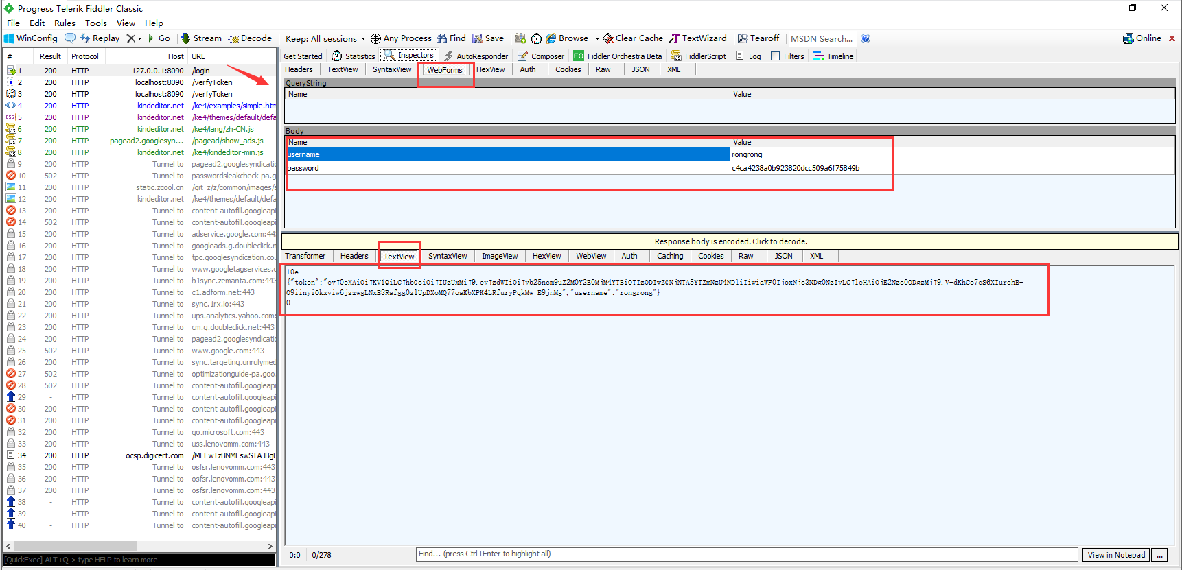Open the Help menu
Viewport: 1182px width, 570px height.
154,23
